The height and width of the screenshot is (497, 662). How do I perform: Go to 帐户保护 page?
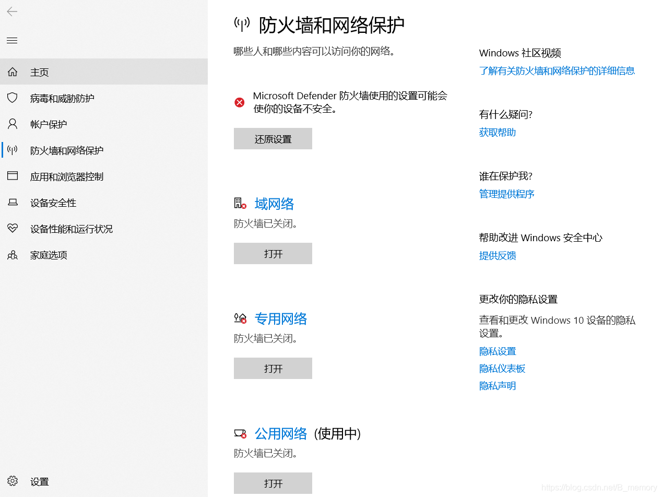click(104, 124)
